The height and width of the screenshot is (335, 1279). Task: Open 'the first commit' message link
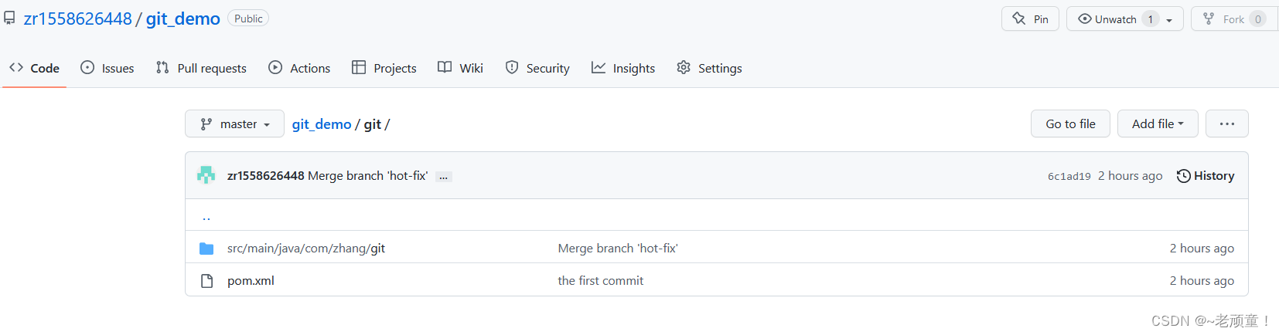click(x=601, y=281)
